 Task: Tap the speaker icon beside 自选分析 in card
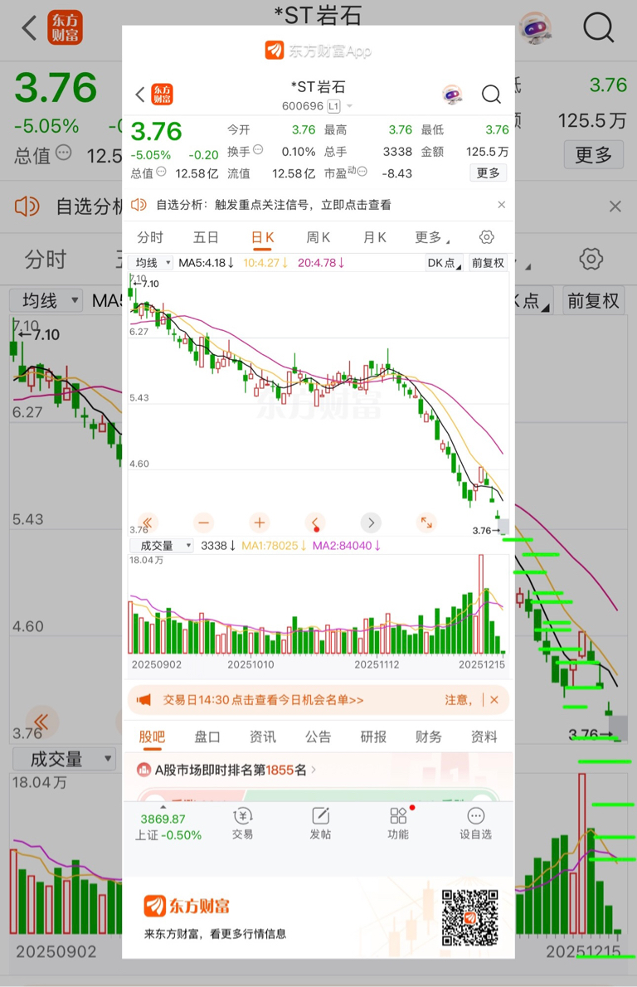[139, 205]
